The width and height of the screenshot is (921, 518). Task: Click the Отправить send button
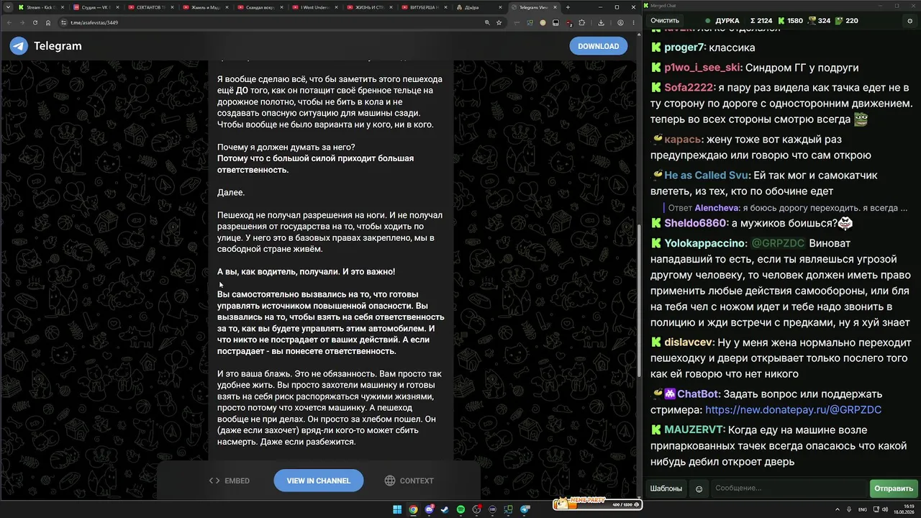(894, 489)
